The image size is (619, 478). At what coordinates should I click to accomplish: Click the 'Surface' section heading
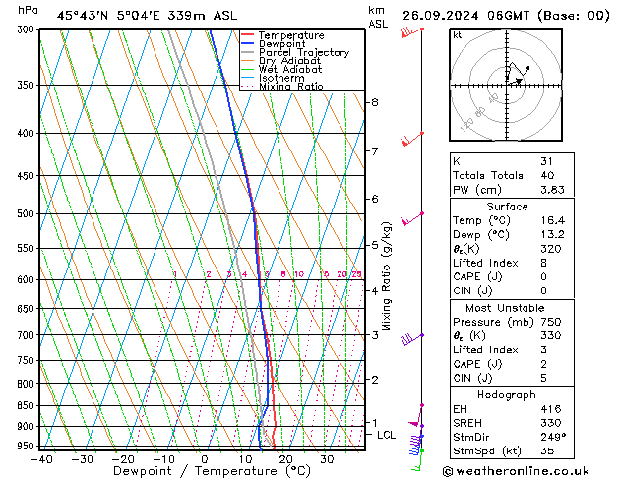[507, 207]
